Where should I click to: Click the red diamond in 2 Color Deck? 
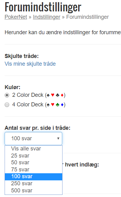tap(62, 95)
